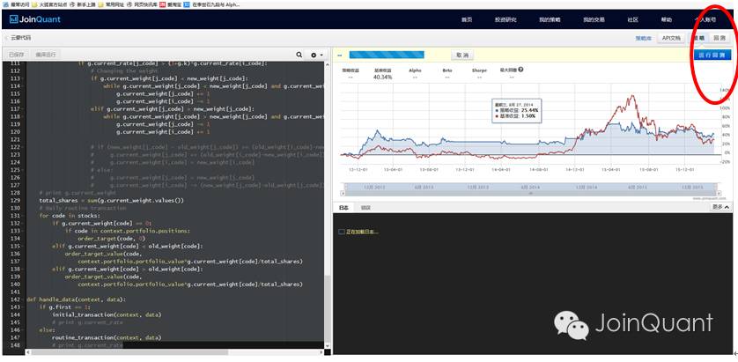Click the Sharpe metric label
Viewport: 738px width, 362px height.
click(479, 70)
